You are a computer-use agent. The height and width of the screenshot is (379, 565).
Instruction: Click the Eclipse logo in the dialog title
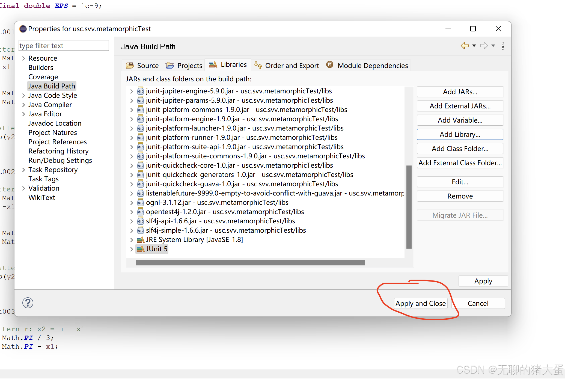coord(23,29)
